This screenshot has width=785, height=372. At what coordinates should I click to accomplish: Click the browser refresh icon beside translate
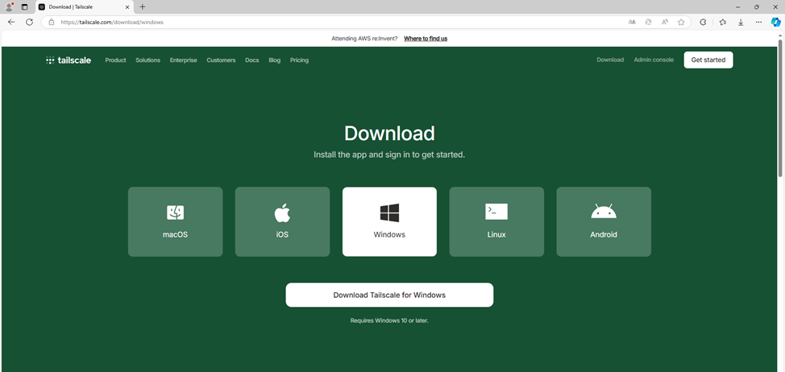click(x=648, y=22)
